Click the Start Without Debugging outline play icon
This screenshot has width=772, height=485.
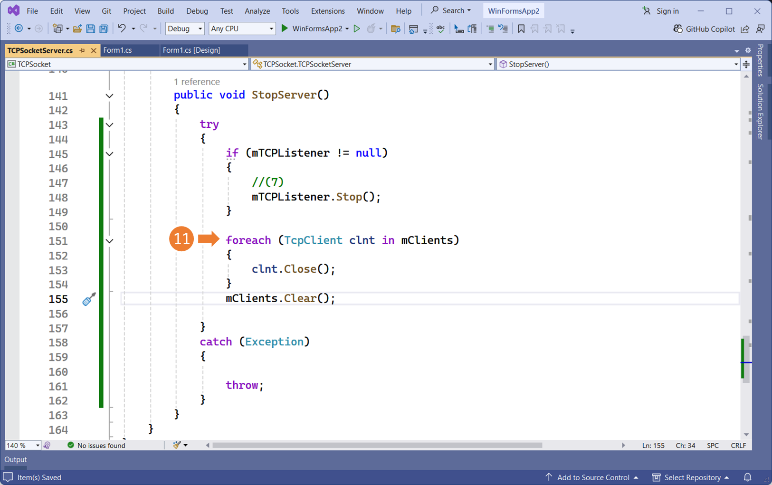(357, 29)
